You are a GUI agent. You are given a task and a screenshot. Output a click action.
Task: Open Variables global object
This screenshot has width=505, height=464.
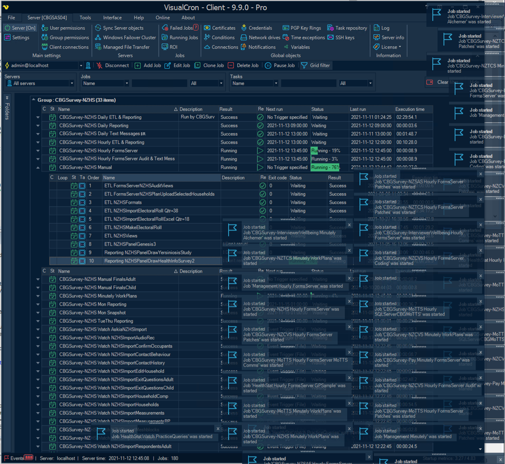297,47
